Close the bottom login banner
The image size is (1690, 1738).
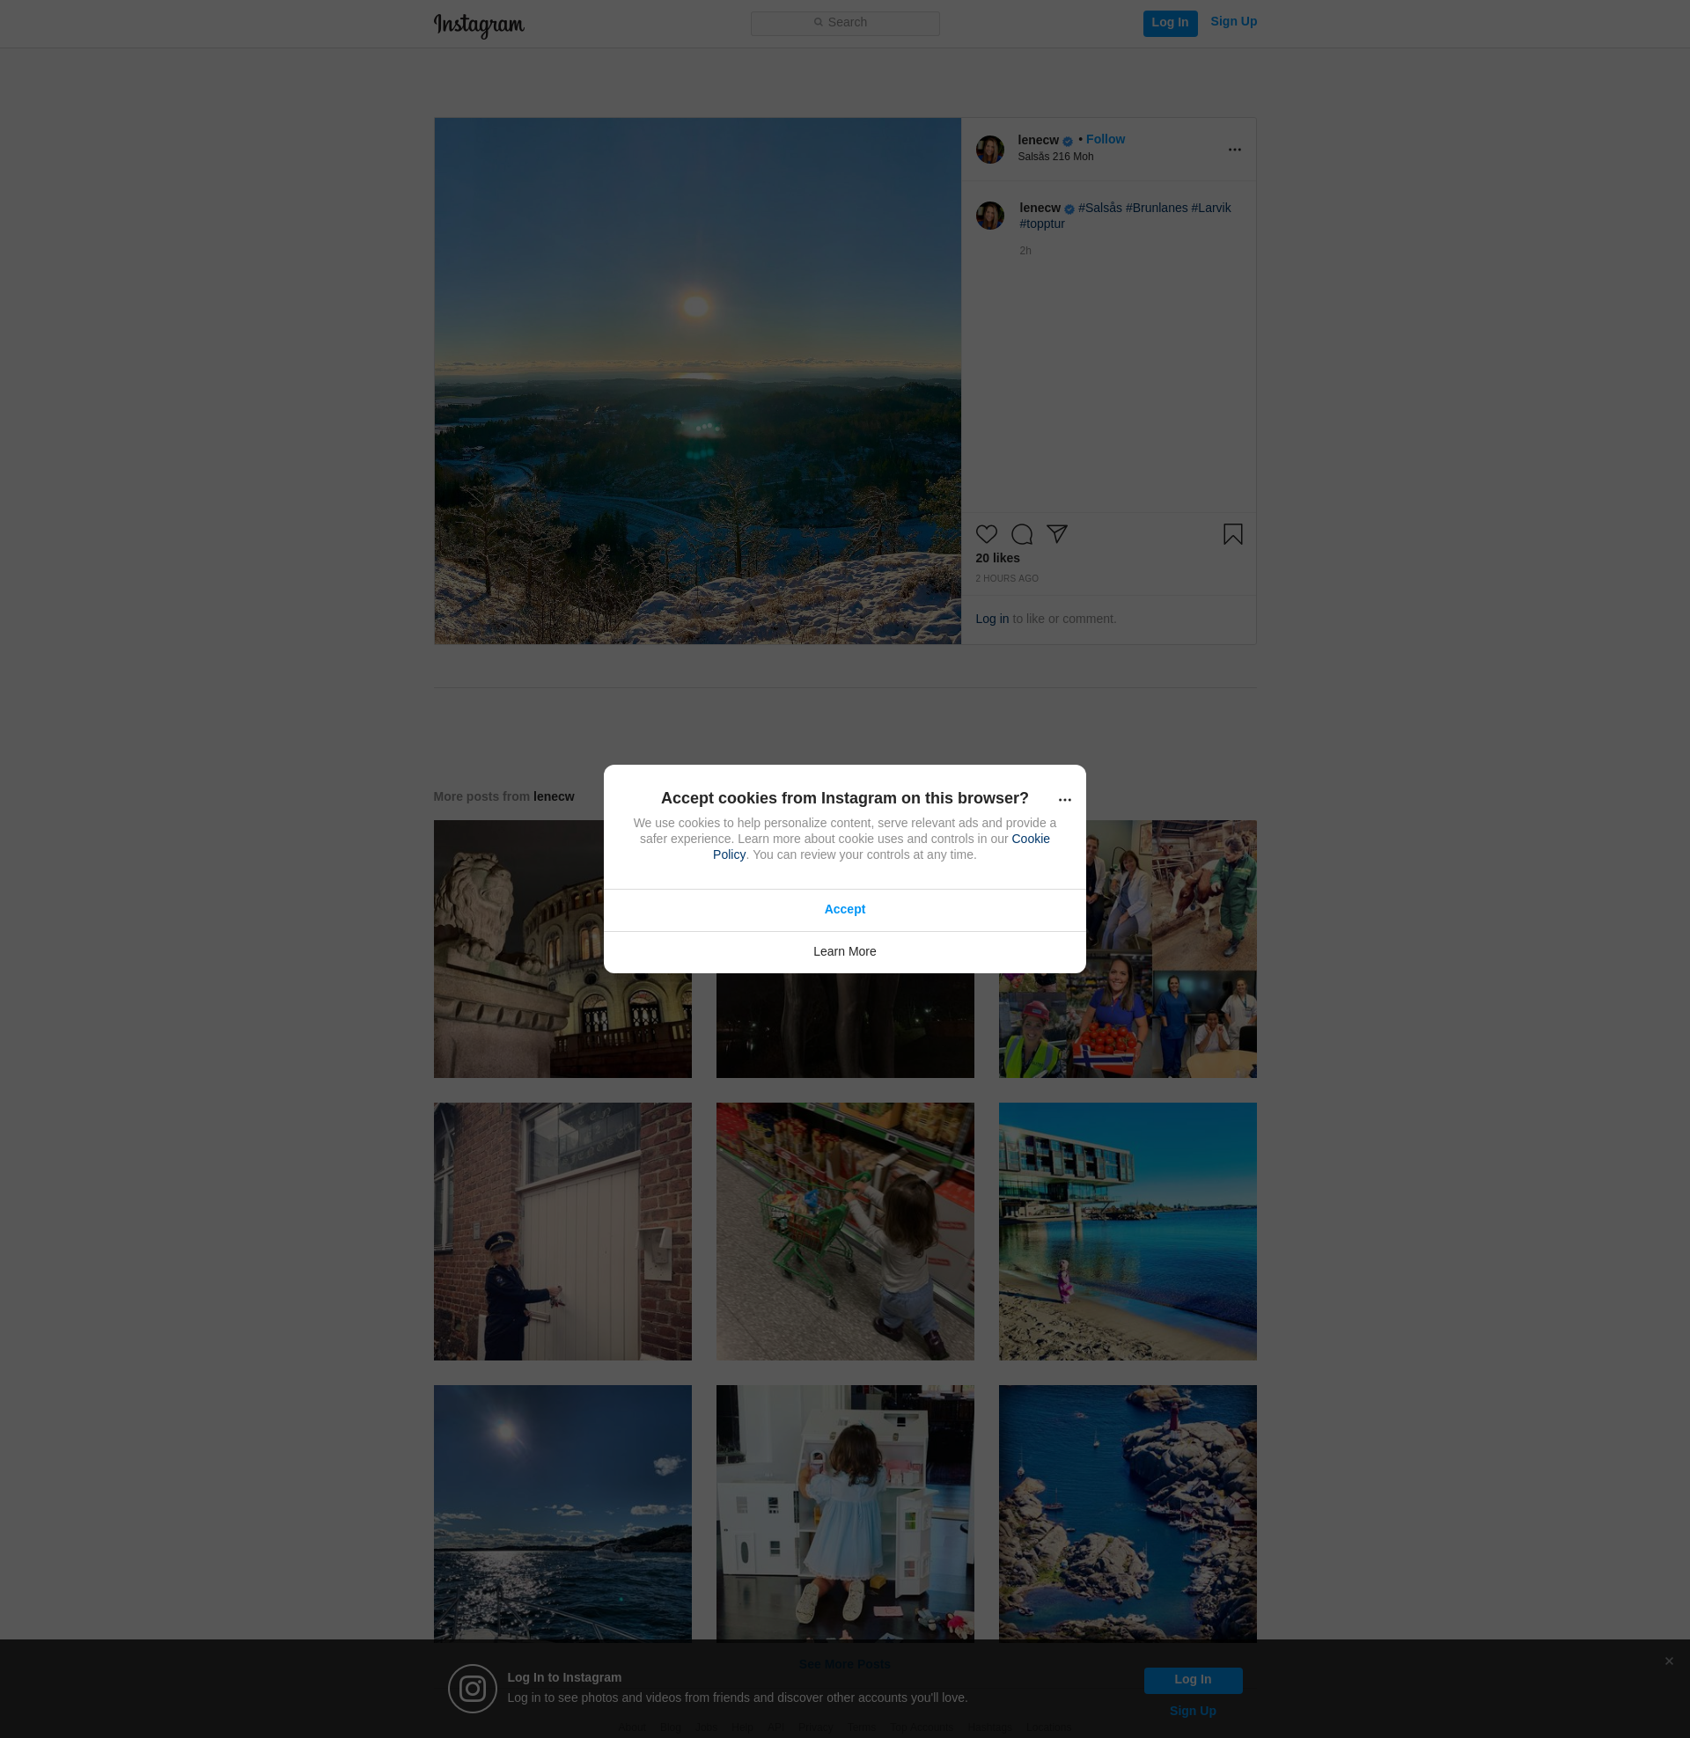coord(1669,1661)
